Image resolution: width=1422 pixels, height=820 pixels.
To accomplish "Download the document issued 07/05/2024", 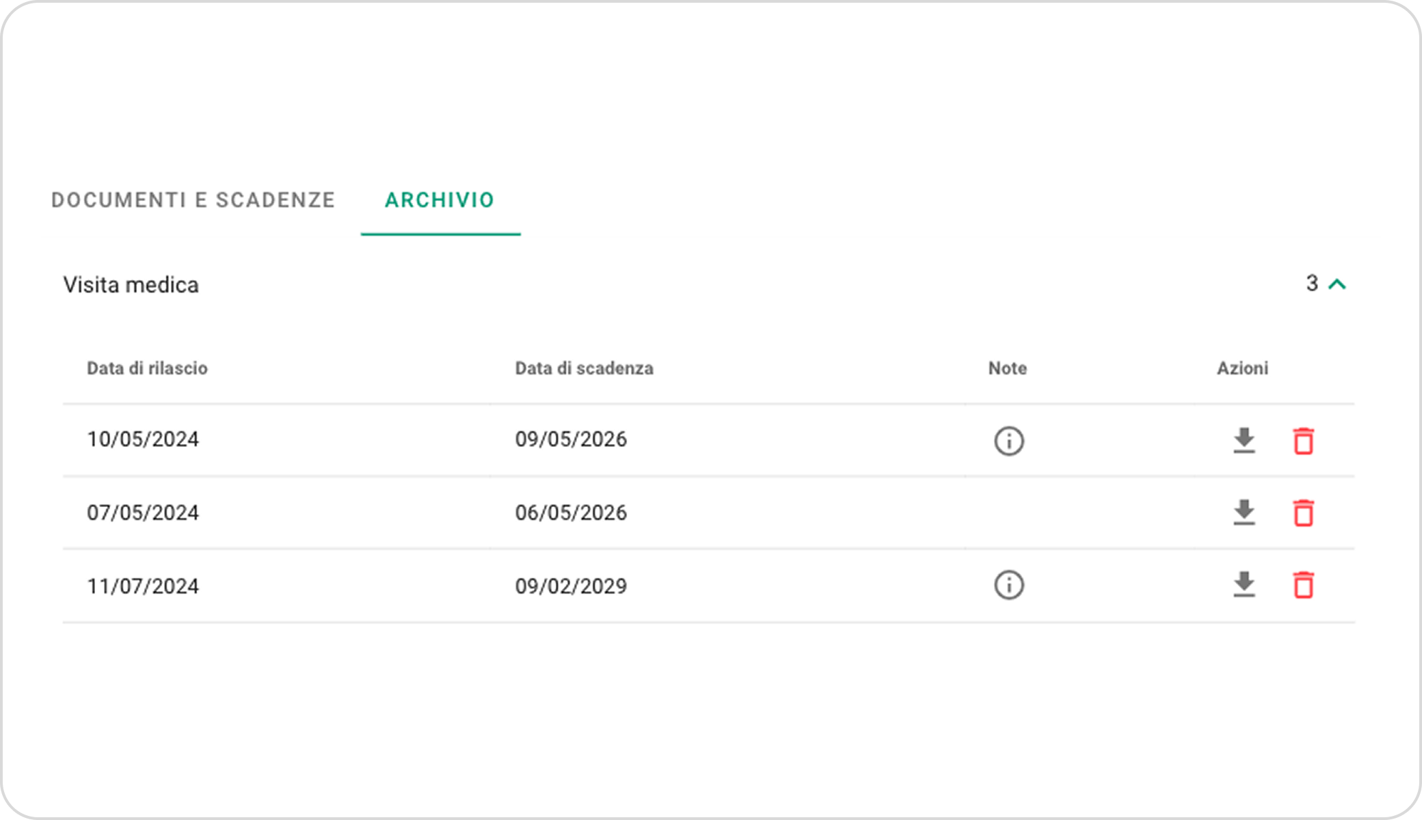I will click(x=1244, y=512).
